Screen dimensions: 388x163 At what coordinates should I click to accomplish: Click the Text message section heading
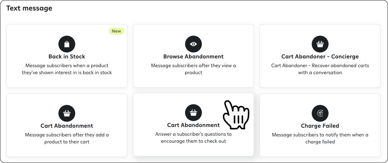point(29,8)
